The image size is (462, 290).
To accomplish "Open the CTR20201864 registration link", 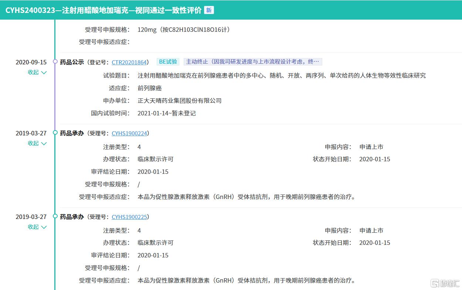I will tap(129, 62).
